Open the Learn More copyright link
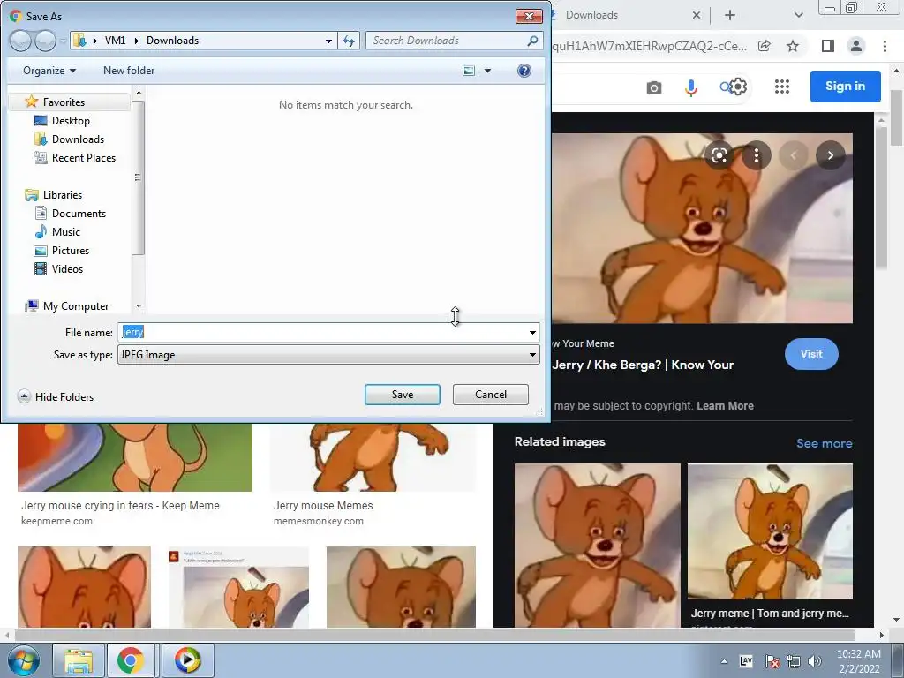The width and height of the screenshot is (904, 678). pos(725,406)
